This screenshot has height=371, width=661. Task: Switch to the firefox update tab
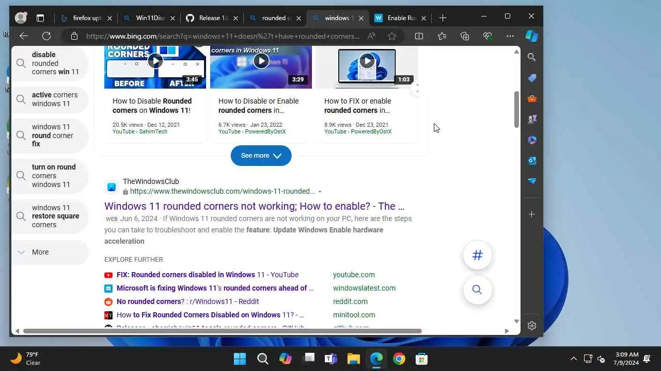tap(87, 18)
